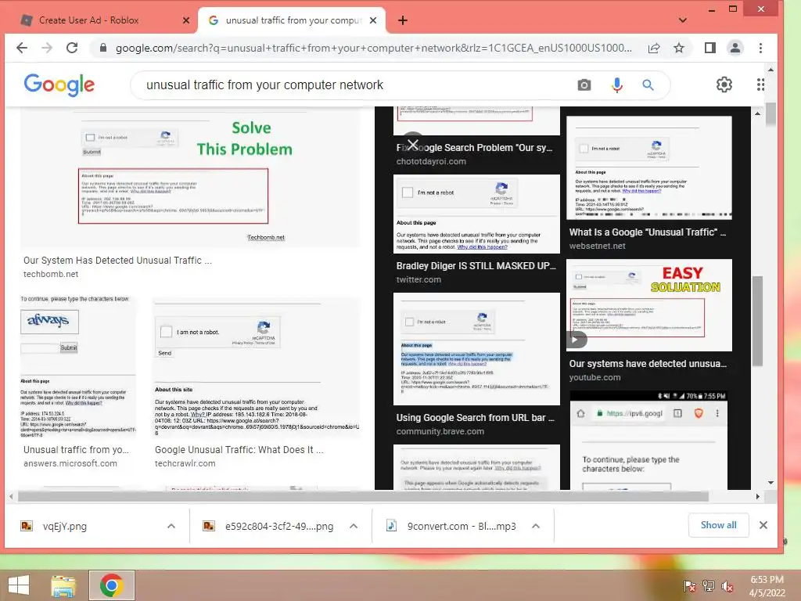Open a new browser tab

403,20
